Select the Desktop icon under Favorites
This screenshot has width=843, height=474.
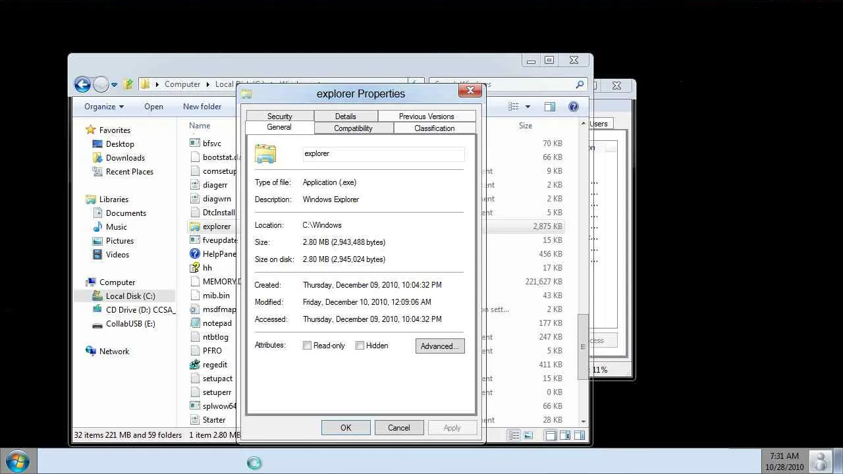[x=97, y=144]
